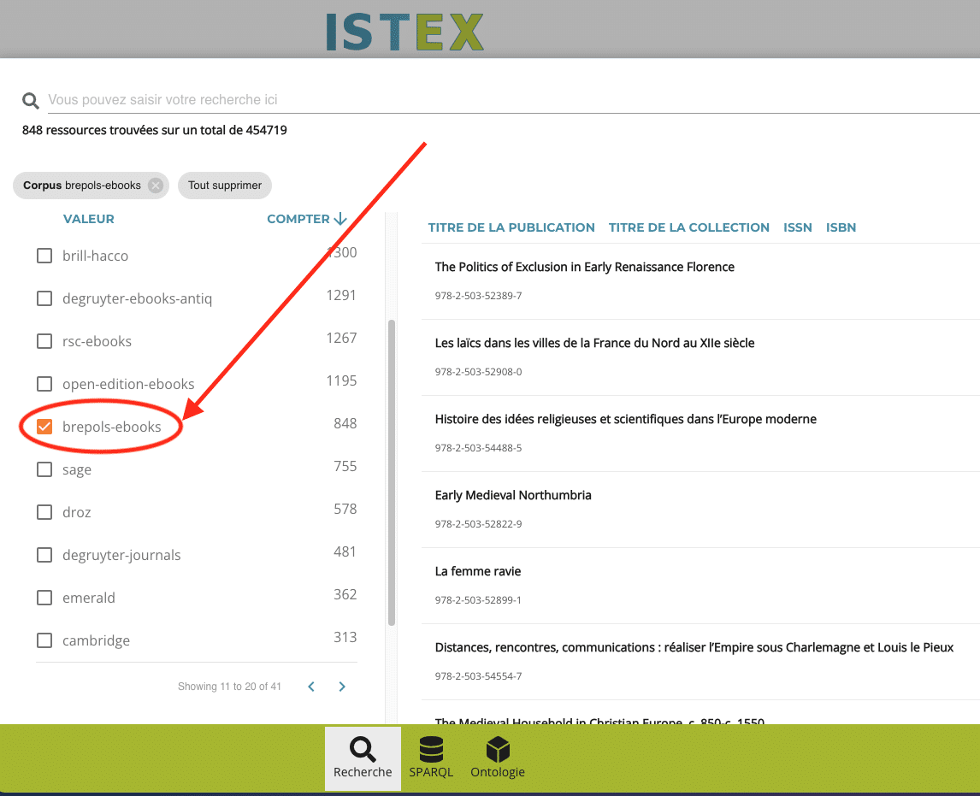Image resolution: width=980 pixels, height=796 pixels.
Task: Tick the rsc-ebooks checkbox
Action: point(44,341)
